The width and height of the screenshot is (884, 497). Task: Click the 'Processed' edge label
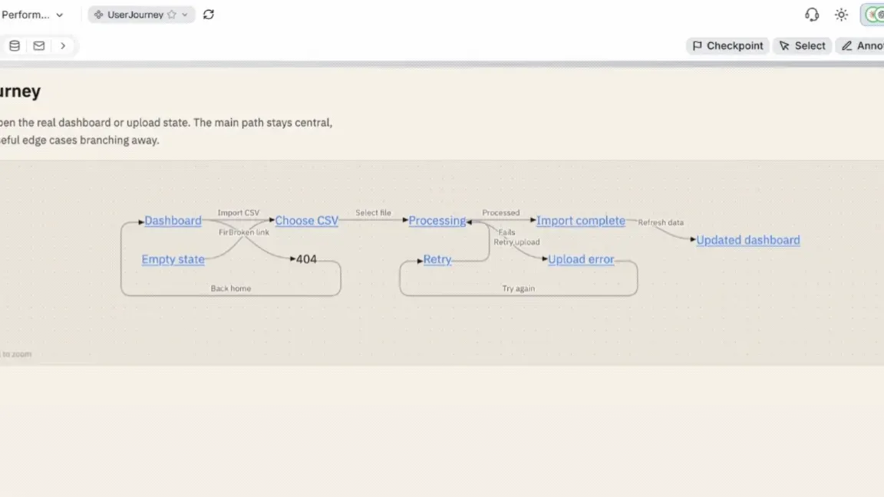tap(500, 212)
